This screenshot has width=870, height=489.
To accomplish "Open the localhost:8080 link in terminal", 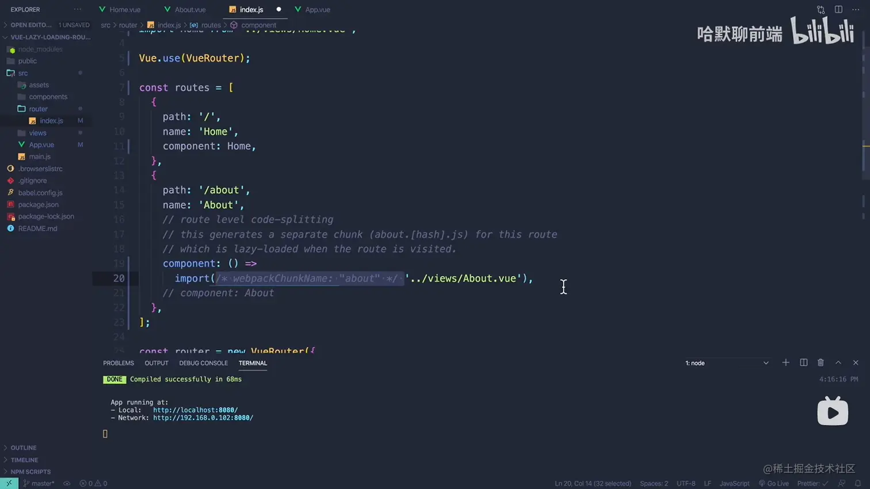I will pos(195,410).
